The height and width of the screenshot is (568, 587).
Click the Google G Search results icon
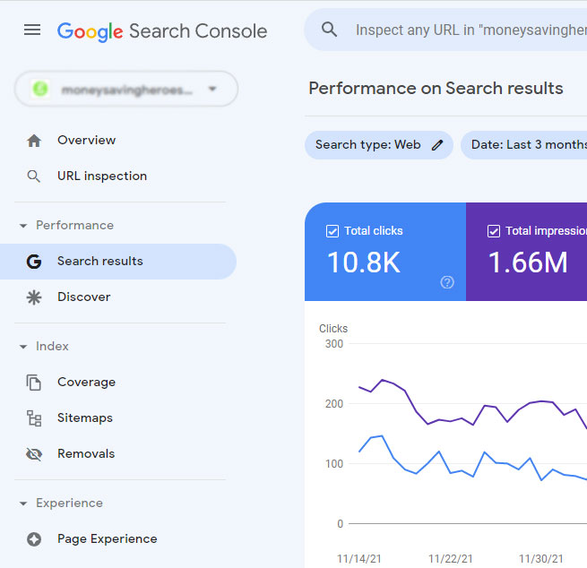pos(34,262)
